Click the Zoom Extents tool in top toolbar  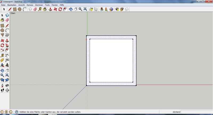[85, 9]
